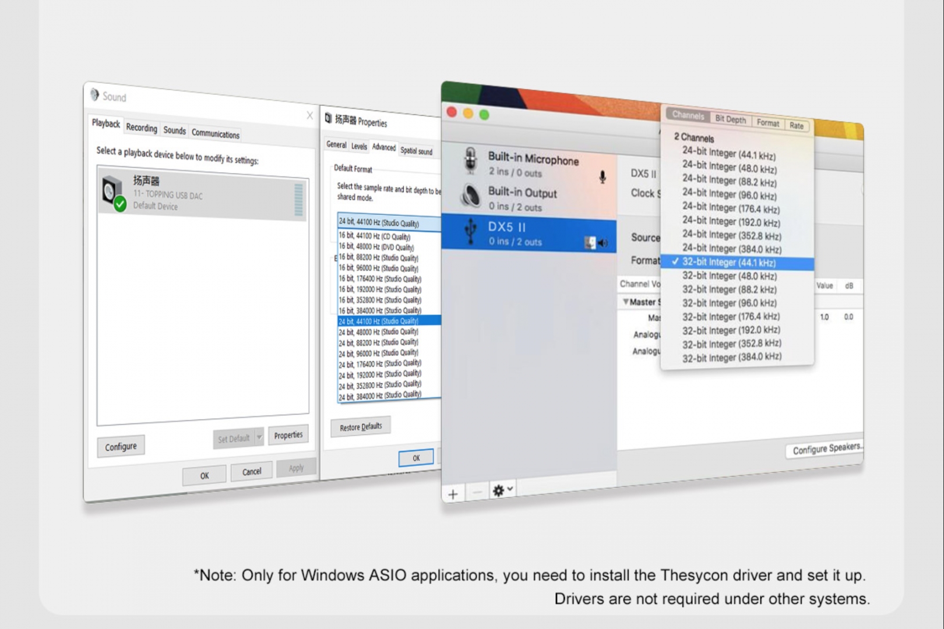Switch to the Recording tab
Screen dimensions: 944x629
[142, 128]
